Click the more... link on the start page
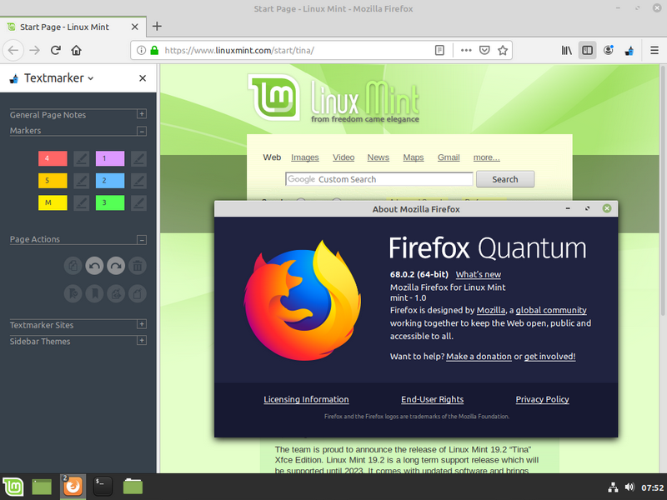Image resolution: width=667 pixels, height=500 pixels. (x=487, y=157)
